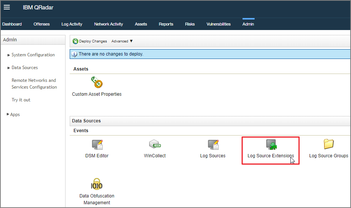Click the IBM QRadar title
The image size is (351, 208).
pyautogui.click(x=38, y=8)
